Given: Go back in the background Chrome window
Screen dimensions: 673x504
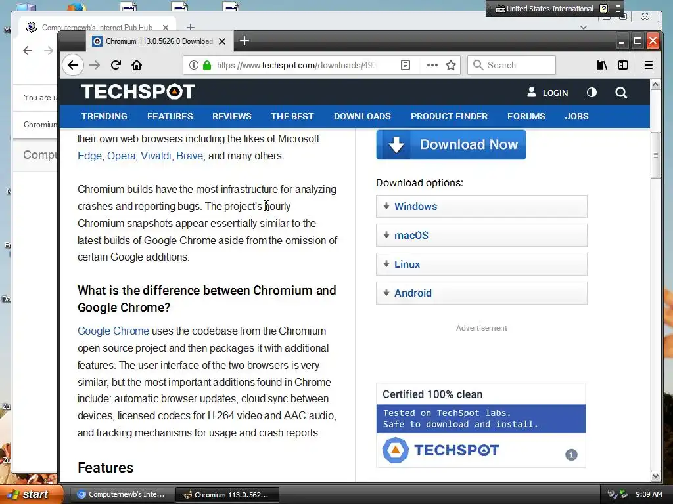Looking at the screenshot, I should coord(28,51).
